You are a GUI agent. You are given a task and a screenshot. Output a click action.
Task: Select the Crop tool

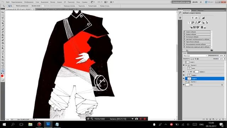click(x=2, y=23)
